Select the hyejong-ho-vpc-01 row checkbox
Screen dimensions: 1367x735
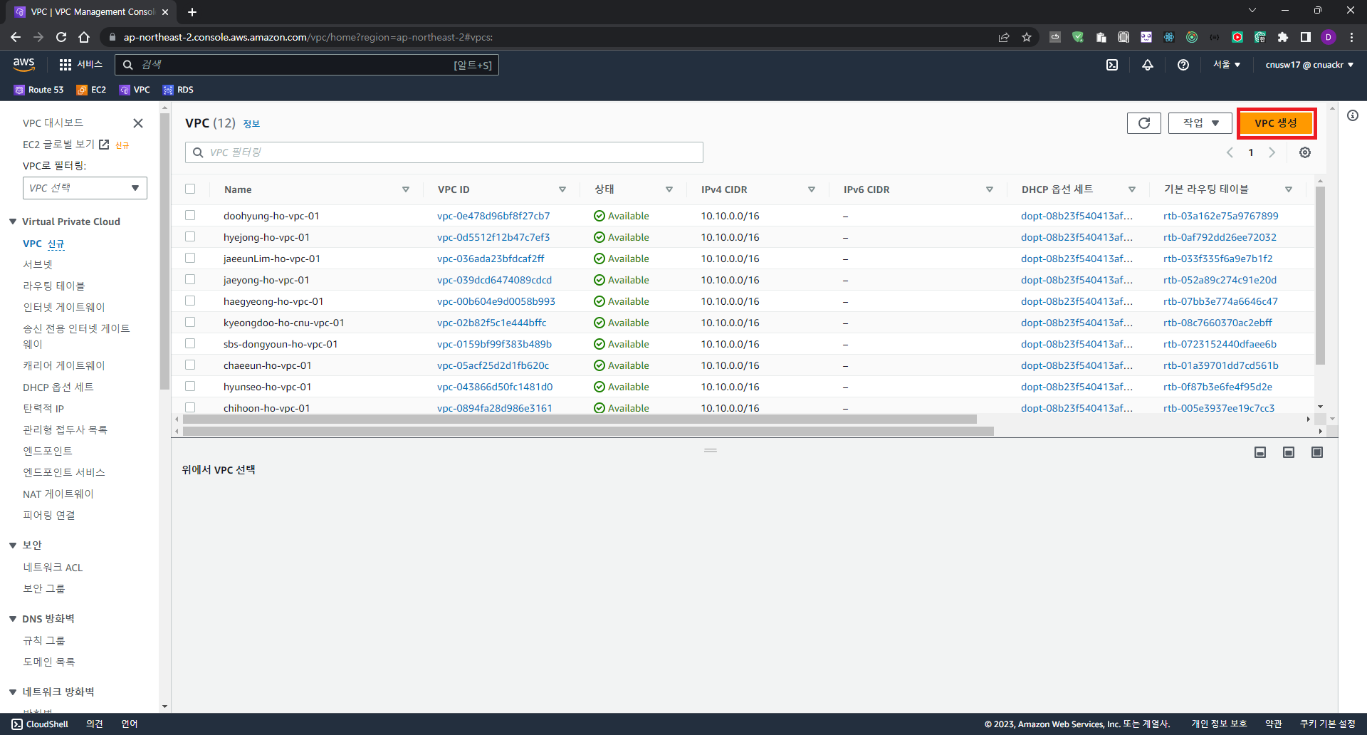pyautogui.click(x=190, y=236)
